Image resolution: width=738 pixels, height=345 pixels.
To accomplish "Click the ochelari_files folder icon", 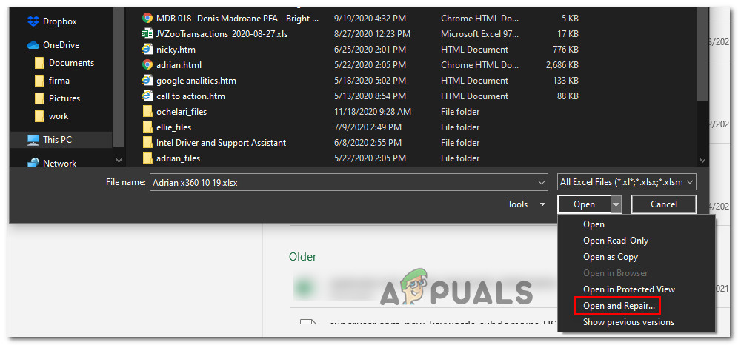I will tap(147, 111).
